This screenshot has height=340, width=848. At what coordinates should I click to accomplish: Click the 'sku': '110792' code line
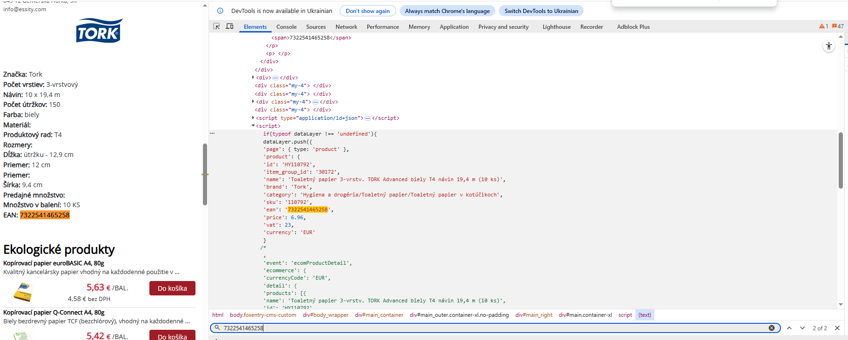288,202
